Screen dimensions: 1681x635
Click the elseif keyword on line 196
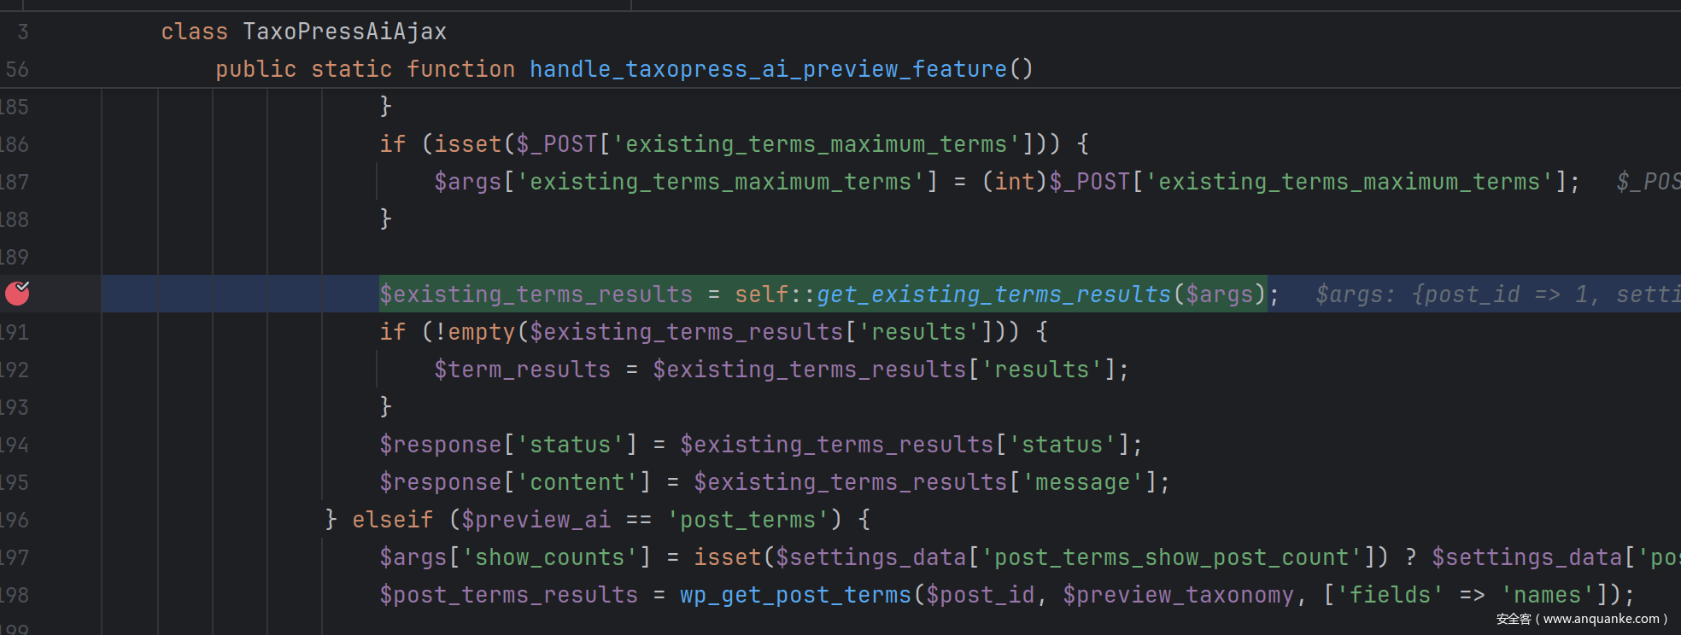[x=392, y=520]
